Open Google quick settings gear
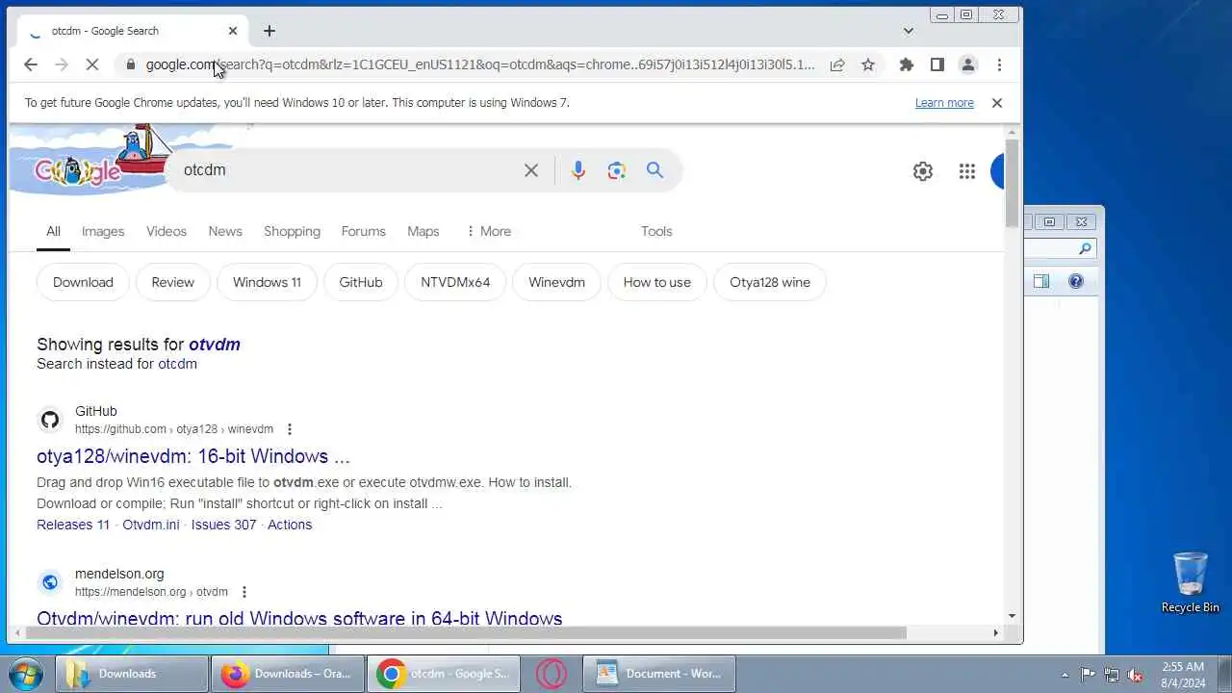1232x693 pixels. [923, 171]
